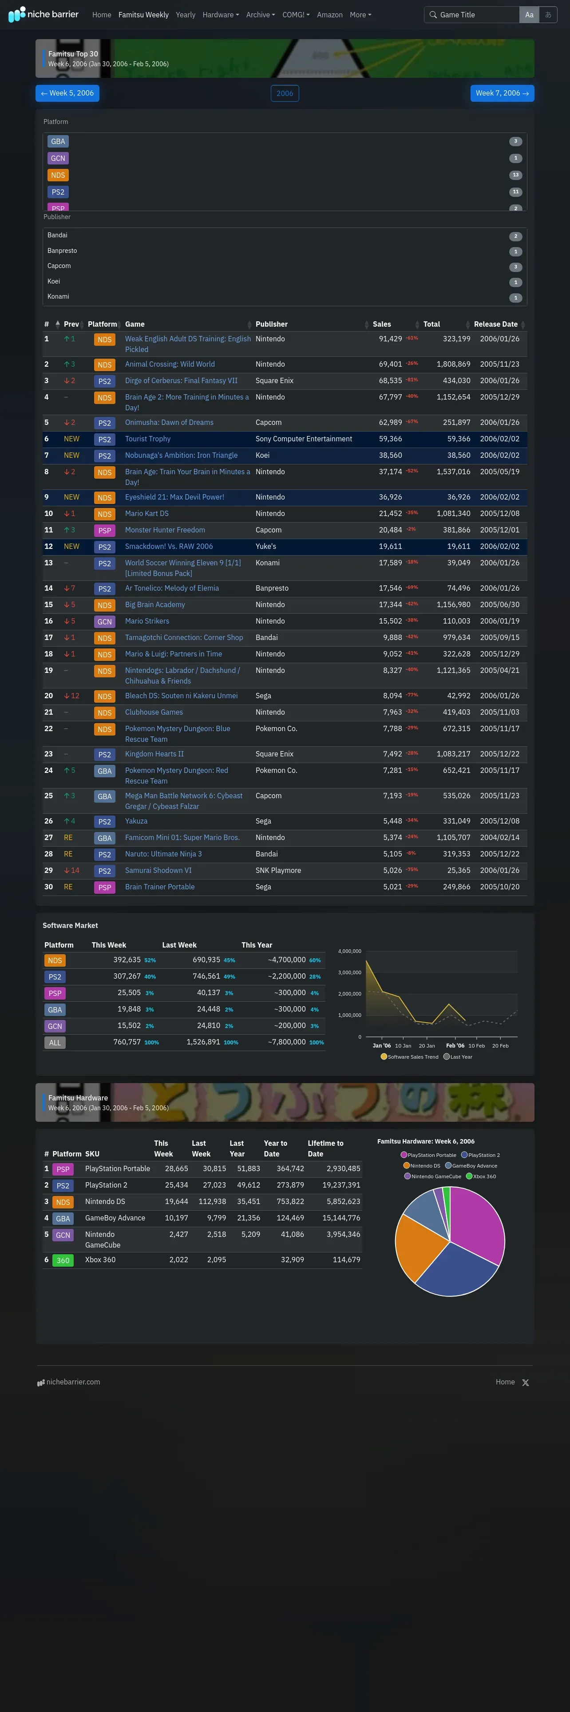
Task: Click the GBA badge for Famicom Mini 01
Action: [104, 839]
